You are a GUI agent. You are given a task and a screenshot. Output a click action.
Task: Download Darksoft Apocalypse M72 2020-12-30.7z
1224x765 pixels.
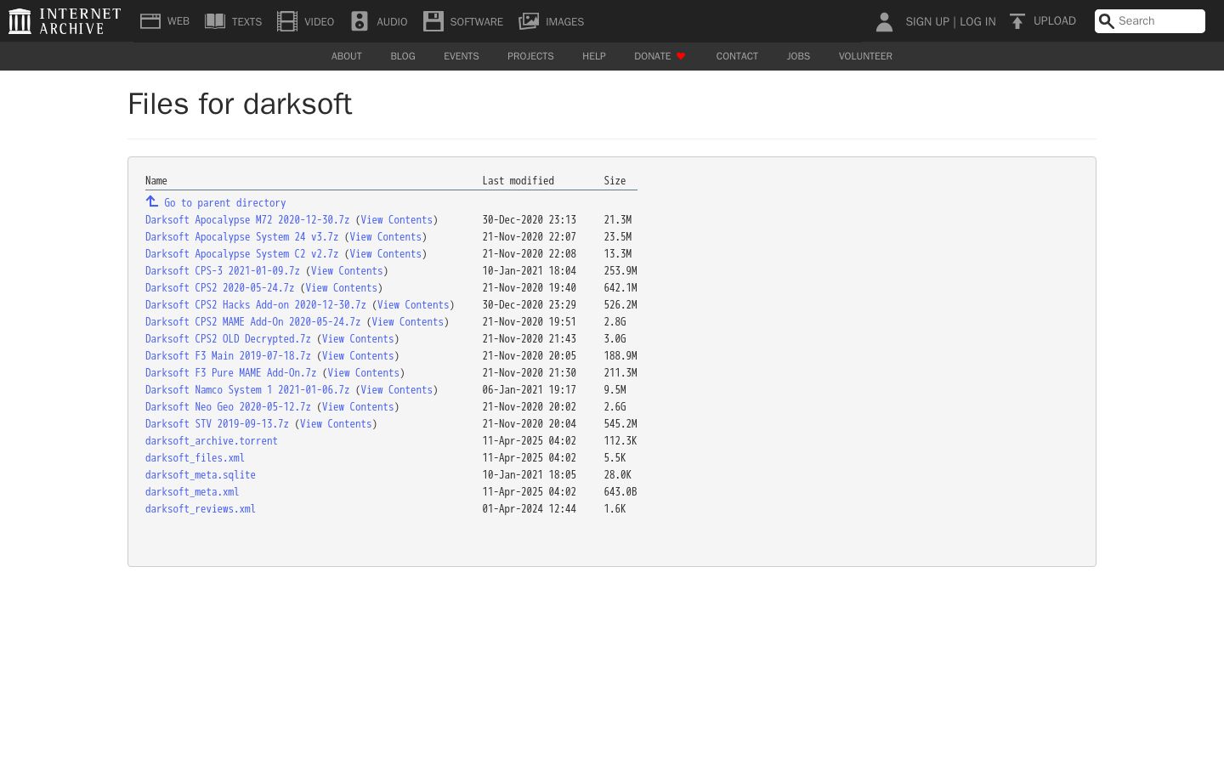click(x=247, y=220)
